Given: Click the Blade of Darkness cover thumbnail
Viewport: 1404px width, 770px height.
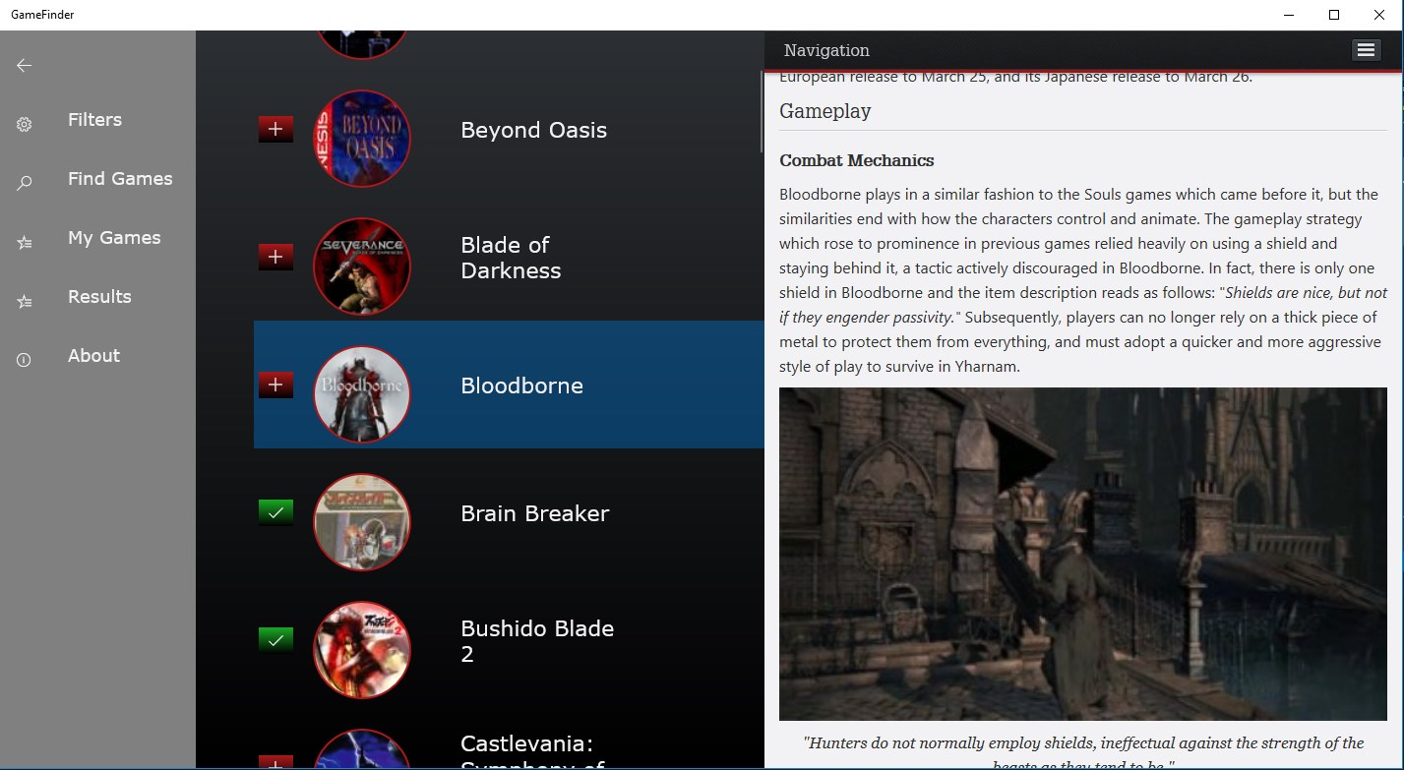Looking at the screenshot, I should (x=362, y=267).
